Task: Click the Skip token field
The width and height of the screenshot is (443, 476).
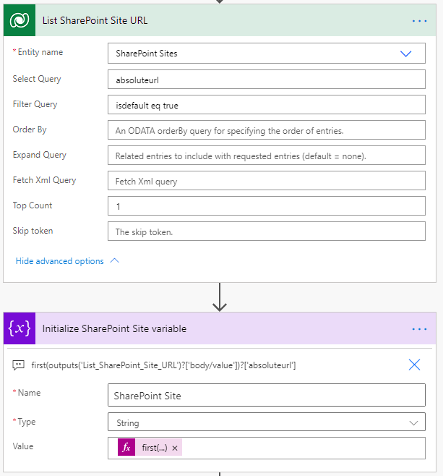Action: [266, 231]
